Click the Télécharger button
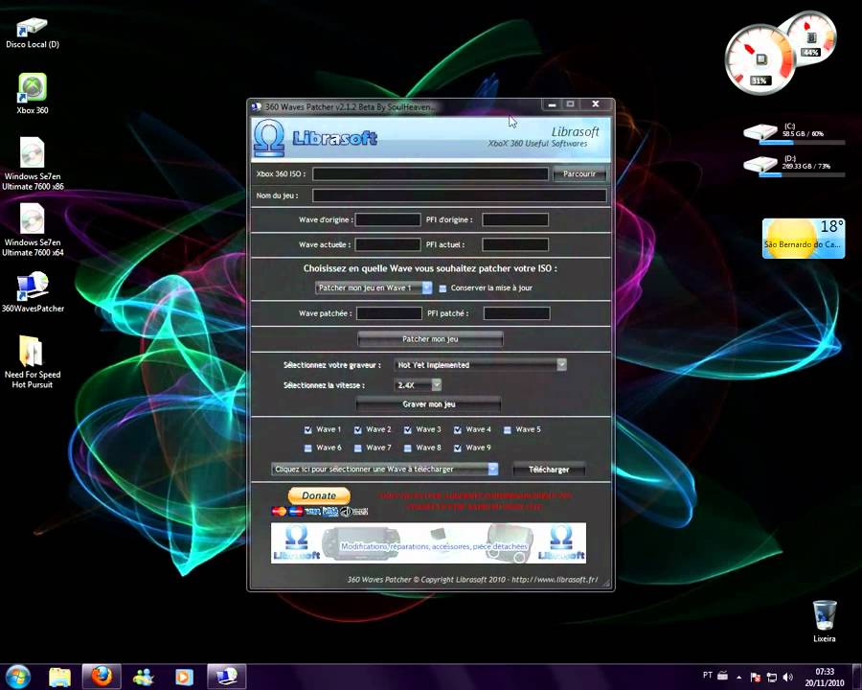The width and height of the screenshot is (862, 690). (549, 470)
